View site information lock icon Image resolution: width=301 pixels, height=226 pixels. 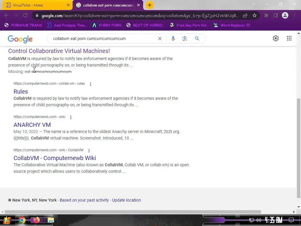[37, 16]
